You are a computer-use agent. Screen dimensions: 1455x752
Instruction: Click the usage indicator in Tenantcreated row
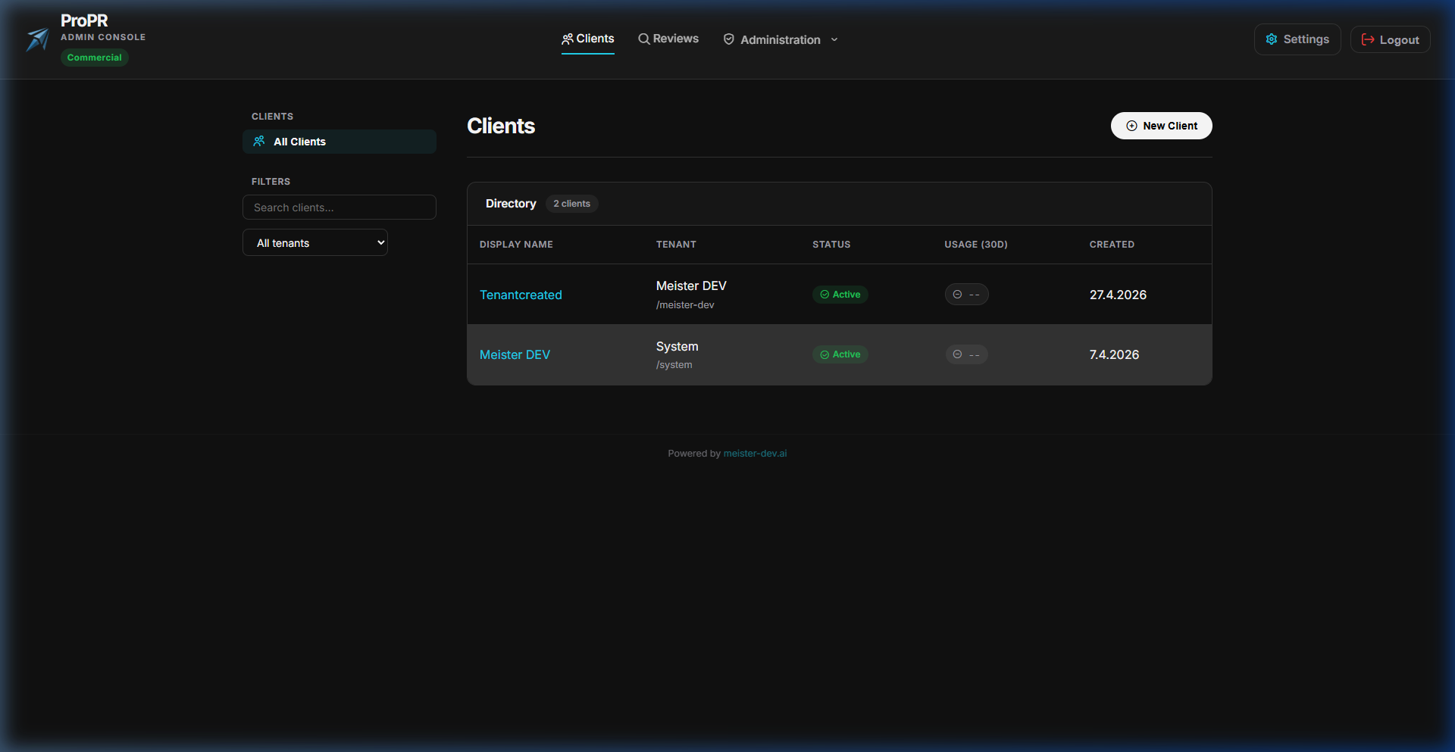coord(966,295)
